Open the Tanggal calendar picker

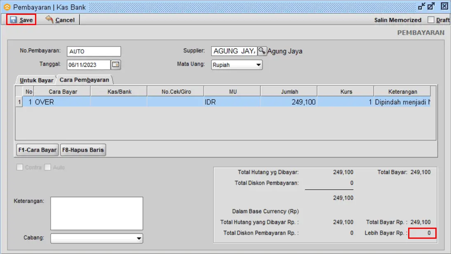pyautogui.click(x=115, y=64)
